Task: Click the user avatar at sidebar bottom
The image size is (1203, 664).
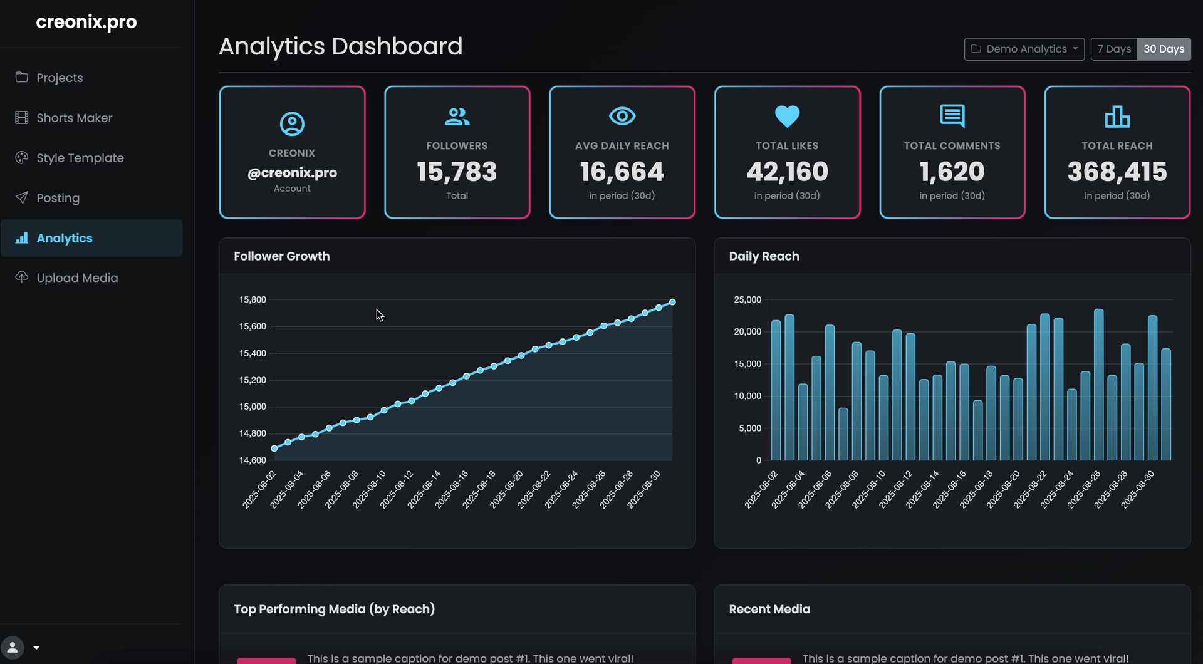Action: pos(13,648)
